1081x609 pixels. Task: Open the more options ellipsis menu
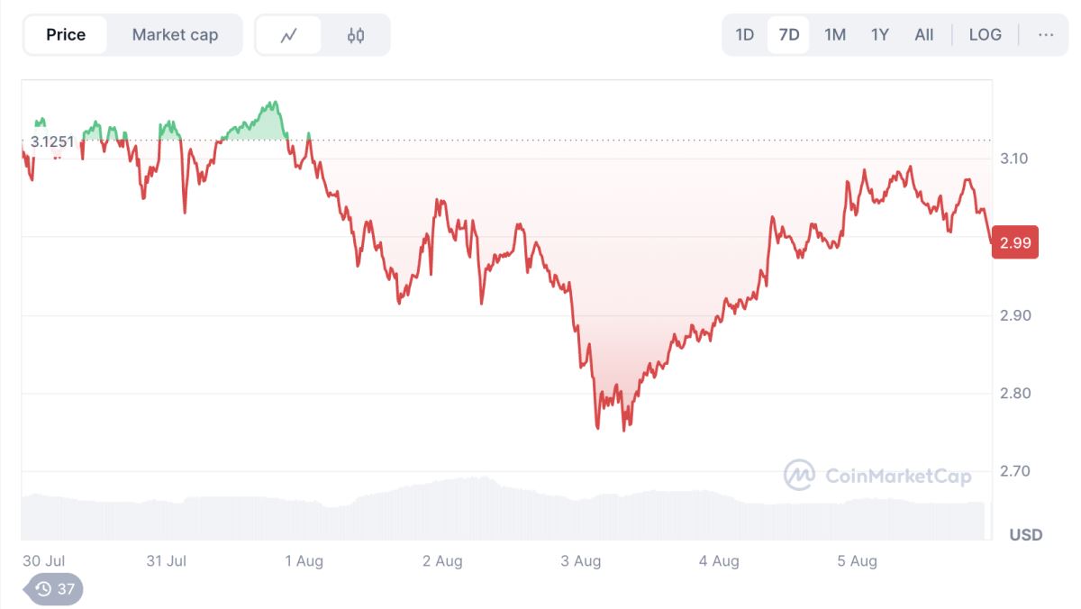click(1046, 35)
